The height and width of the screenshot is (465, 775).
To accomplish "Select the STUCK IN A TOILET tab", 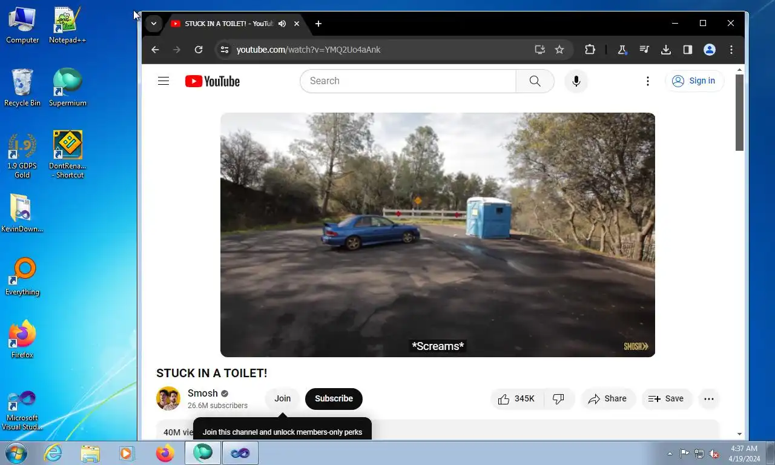I will (x=229, y=24).
